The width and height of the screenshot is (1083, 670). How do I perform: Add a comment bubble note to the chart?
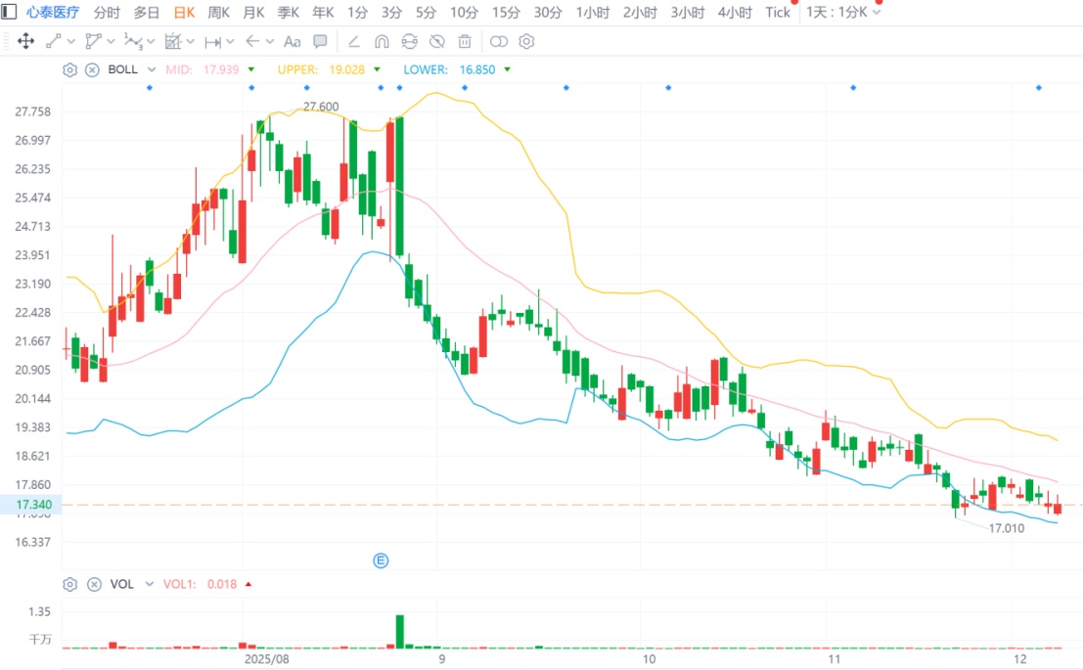pyautogui.click(x=320, y=41)
